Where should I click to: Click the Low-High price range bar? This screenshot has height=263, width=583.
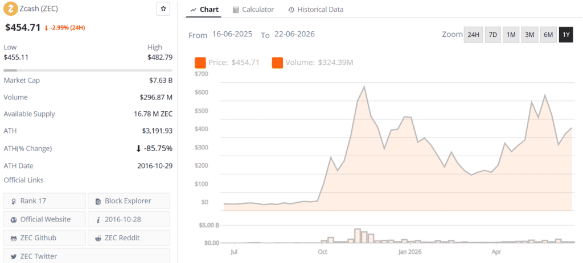[x=88, y=70]
